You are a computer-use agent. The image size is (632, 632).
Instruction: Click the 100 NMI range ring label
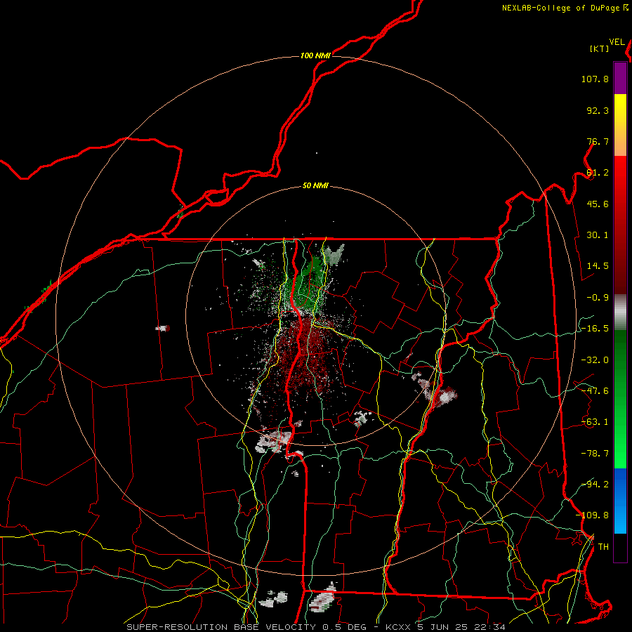(x=315, y=55)
